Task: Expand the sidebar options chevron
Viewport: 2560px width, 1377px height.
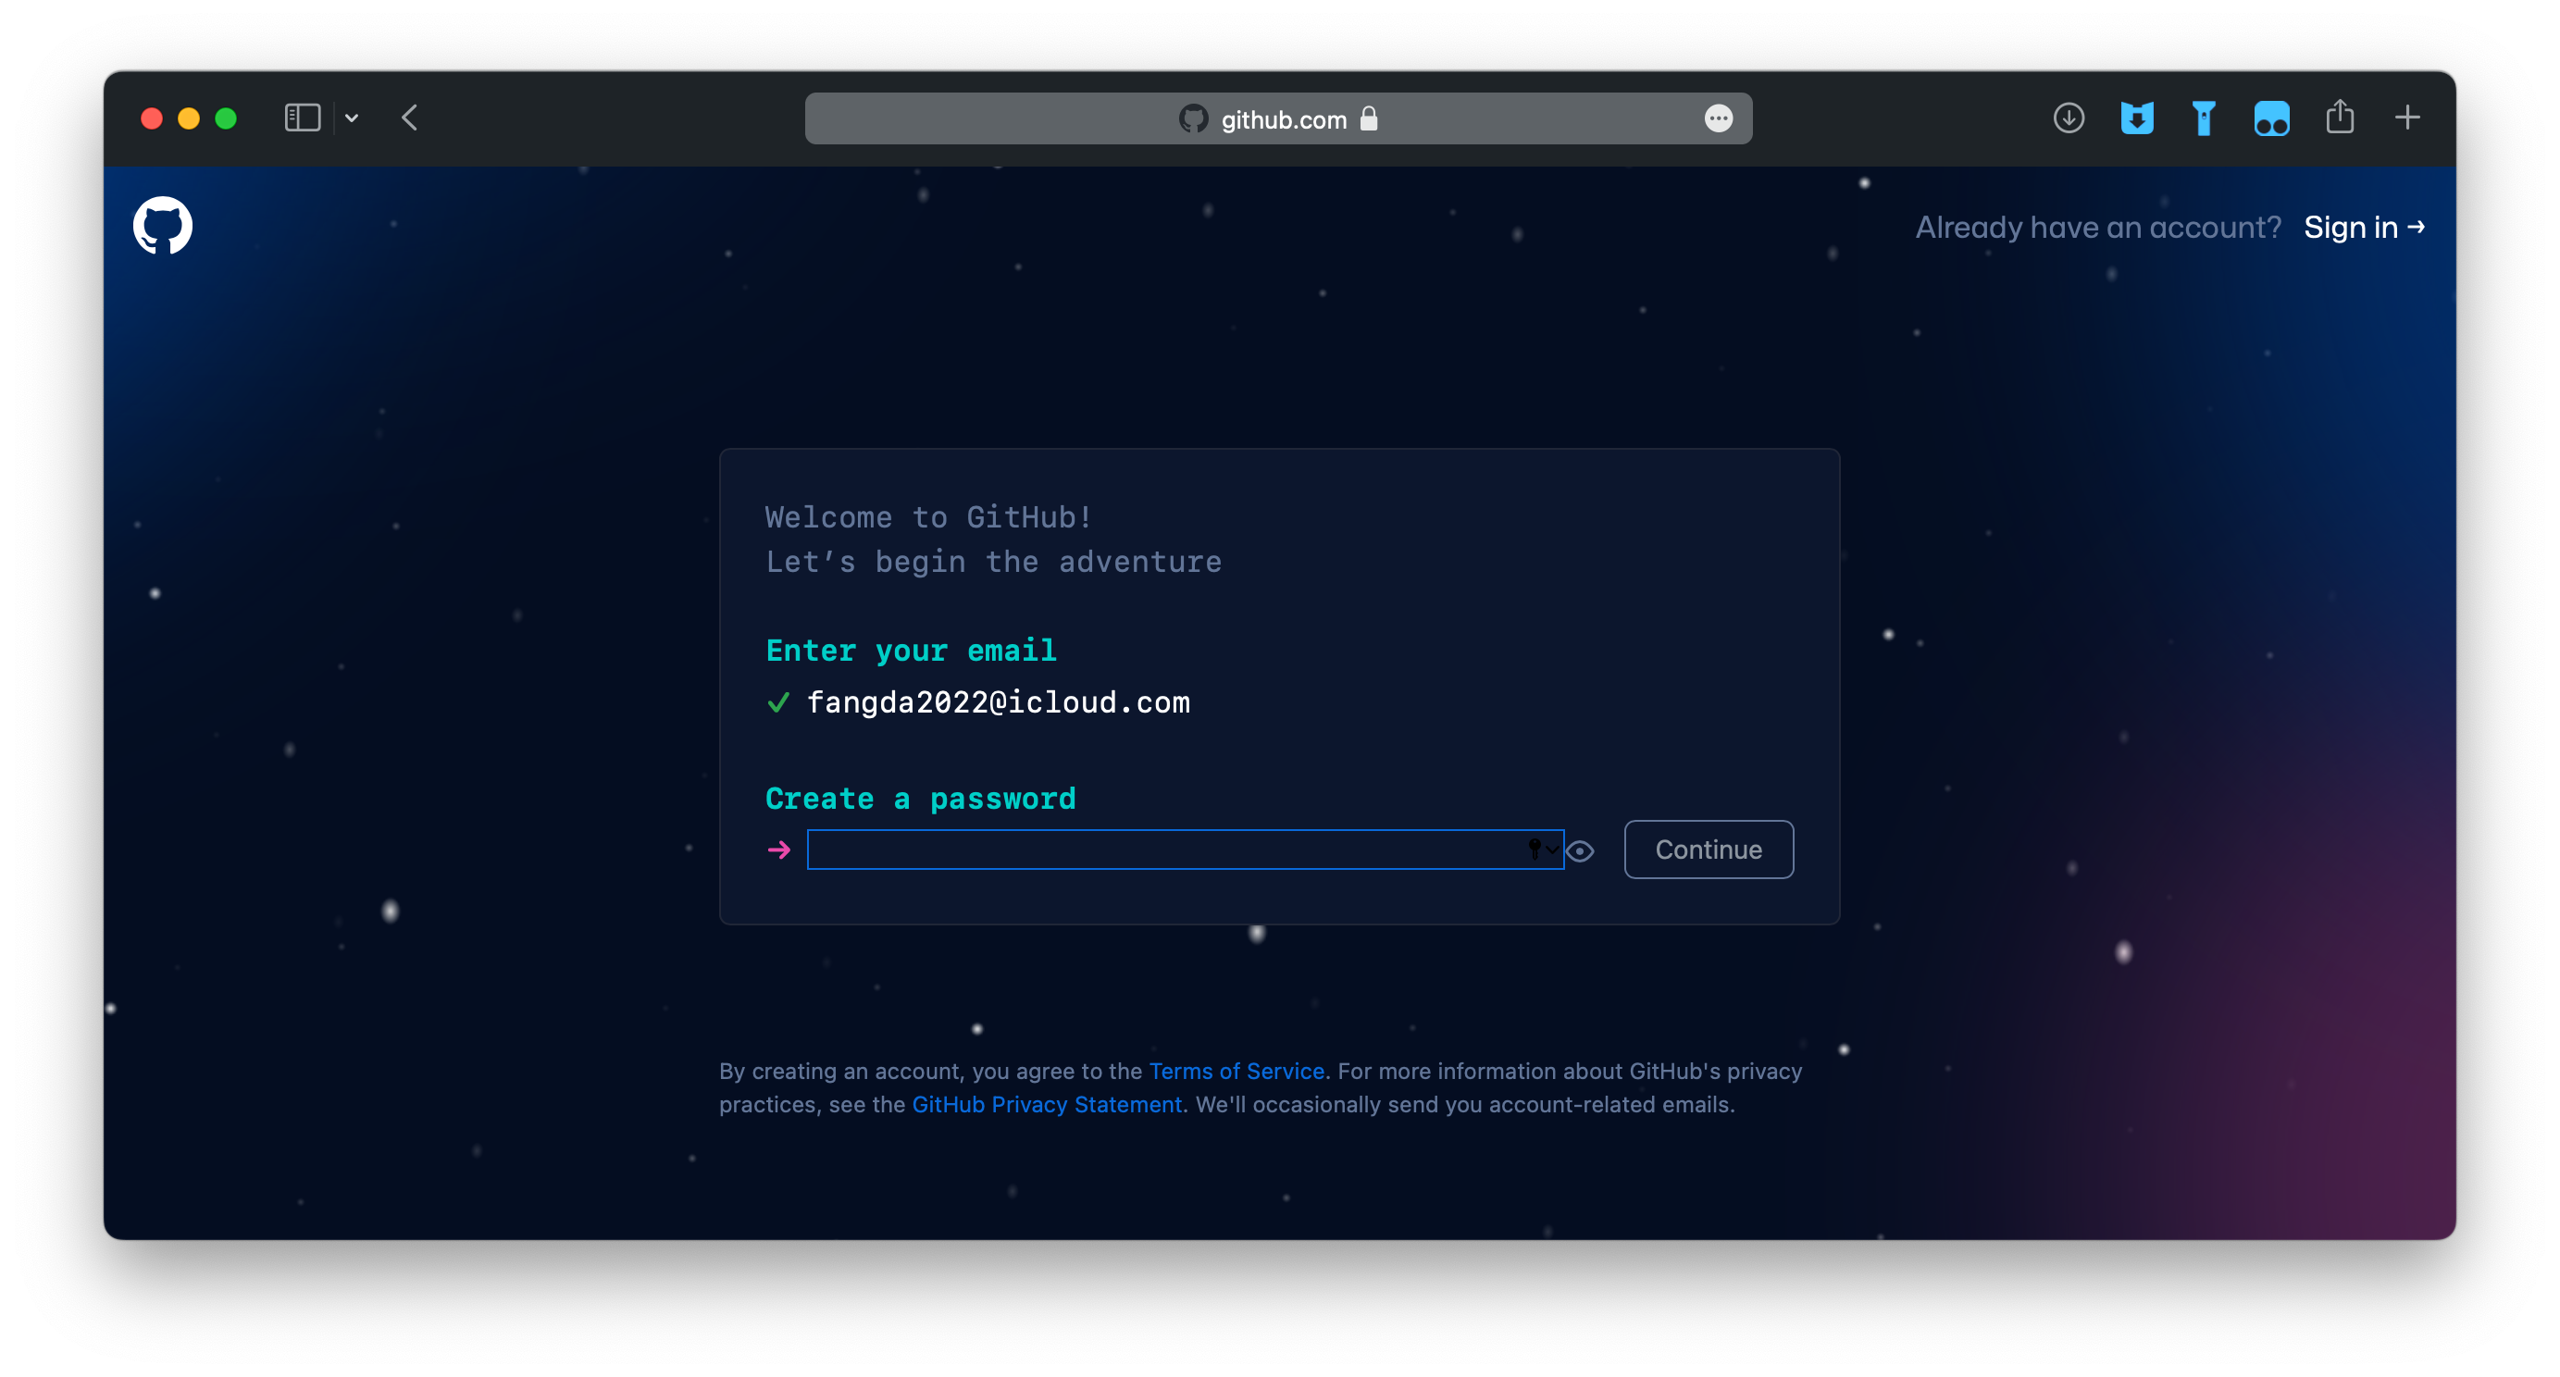Action: (352, 118)
